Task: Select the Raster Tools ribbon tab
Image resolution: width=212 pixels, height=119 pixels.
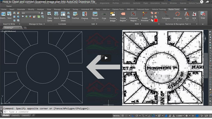Action: point(174,9)
